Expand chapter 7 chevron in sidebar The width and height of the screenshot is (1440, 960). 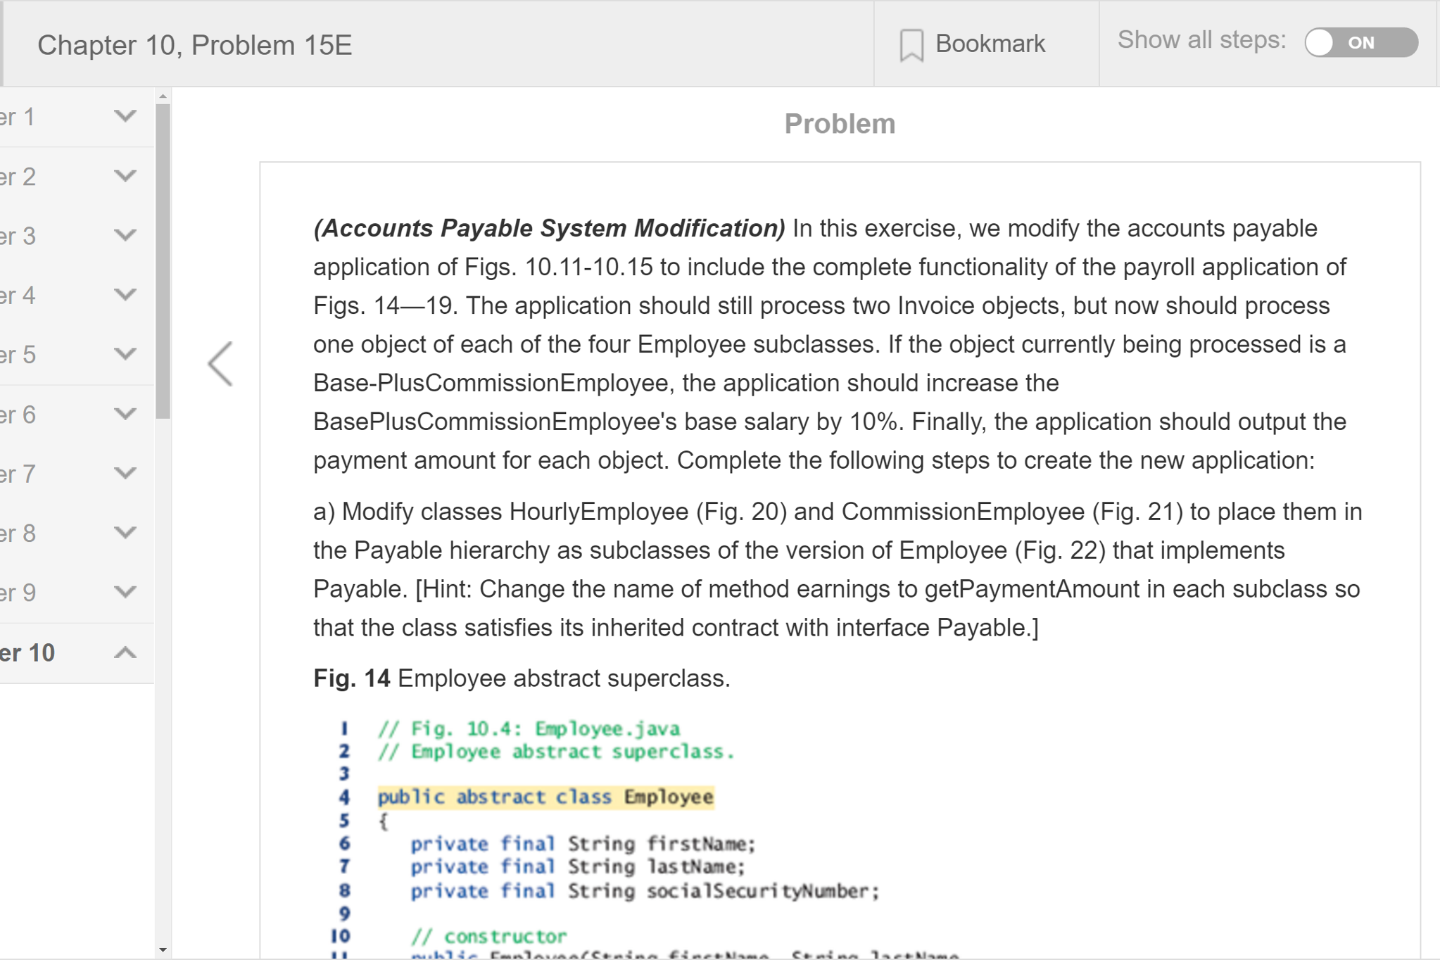125,473
